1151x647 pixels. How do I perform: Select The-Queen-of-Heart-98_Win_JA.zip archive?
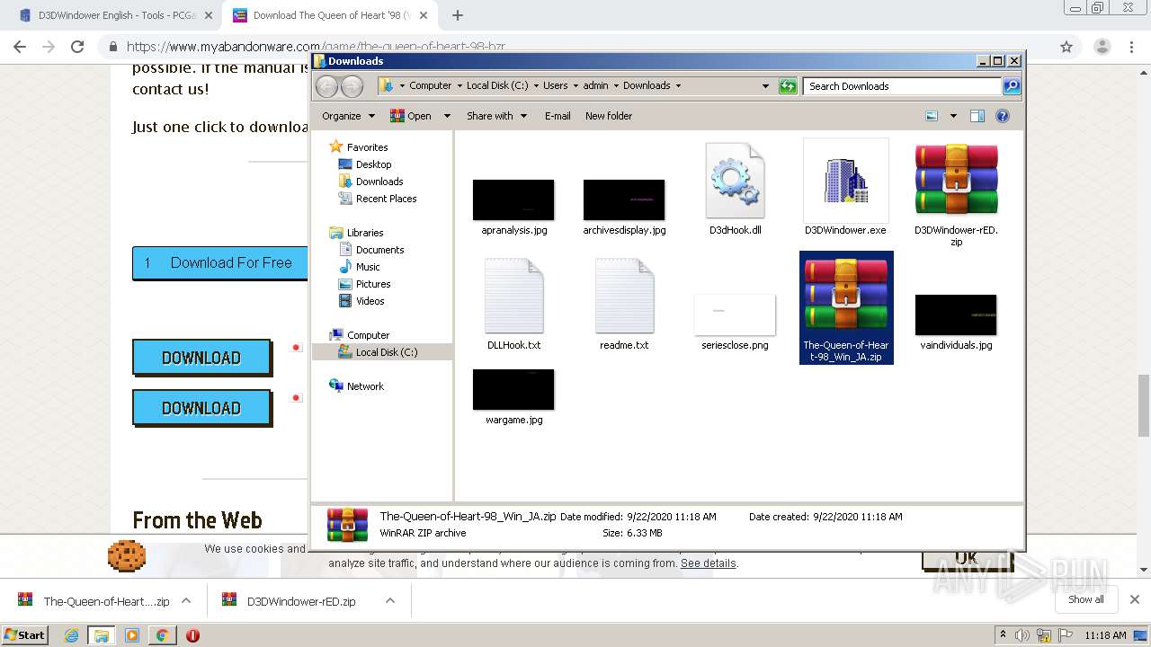coord(846,307)
